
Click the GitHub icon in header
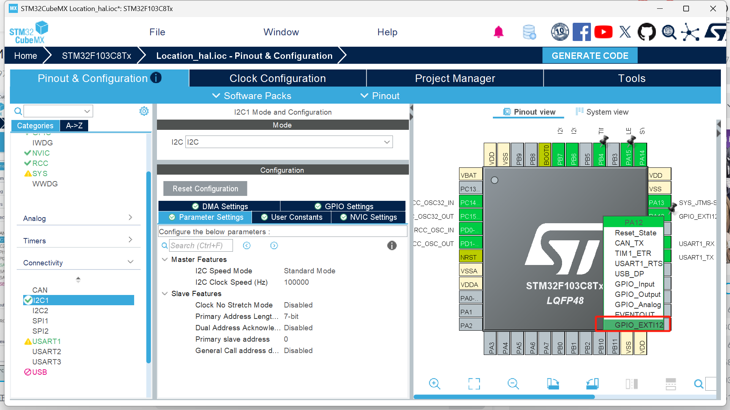646,32
